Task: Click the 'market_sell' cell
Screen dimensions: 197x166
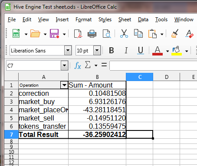Action: pos(43,118)
